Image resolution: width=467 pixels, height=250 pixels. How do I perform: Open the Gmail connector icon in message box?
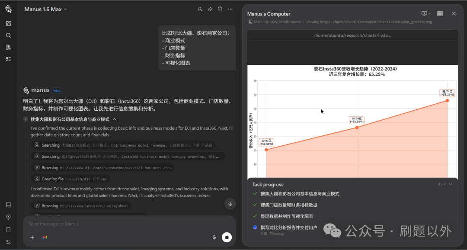coord(45,237)
